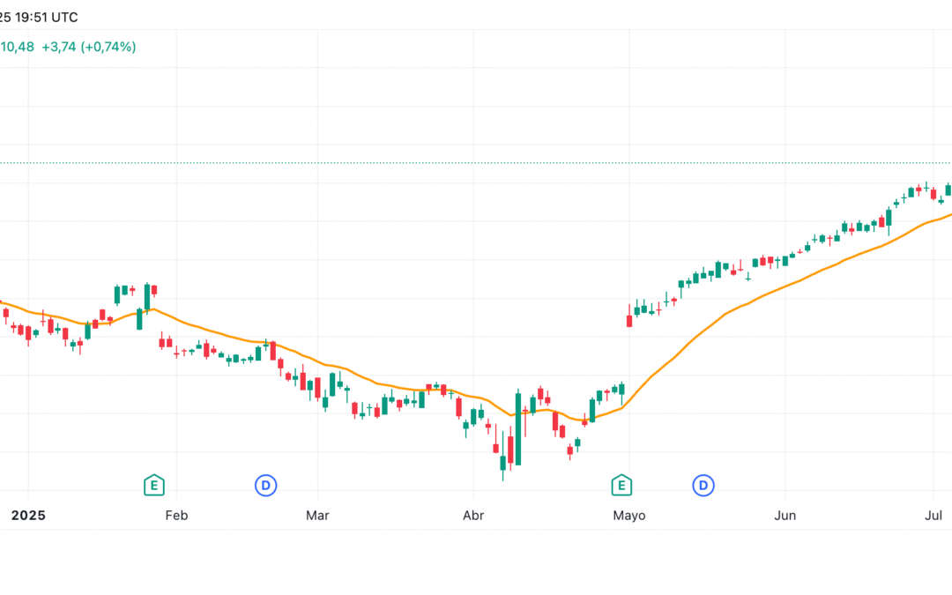Image resolution: width=952 pixels, height=595 pixels.
Task: Select Feb on the date axis
Action: point(175,516)
